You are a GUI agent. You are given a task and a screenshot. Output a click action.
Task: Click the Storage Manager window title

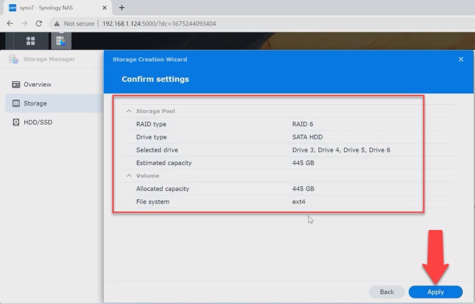point(49,59)
